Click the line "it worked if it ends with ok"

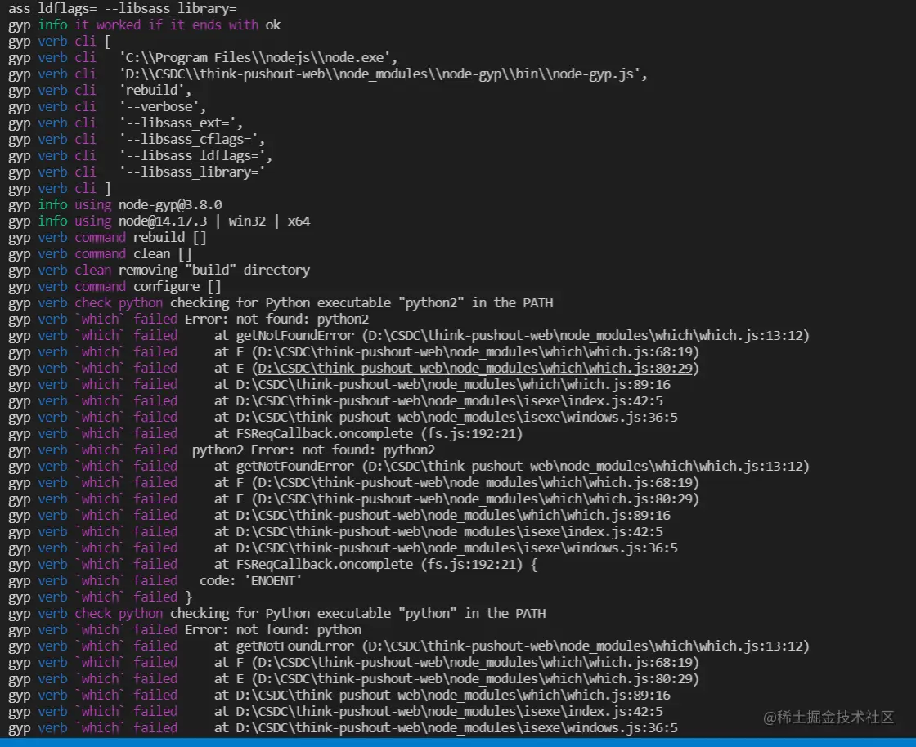pos(144,25)
